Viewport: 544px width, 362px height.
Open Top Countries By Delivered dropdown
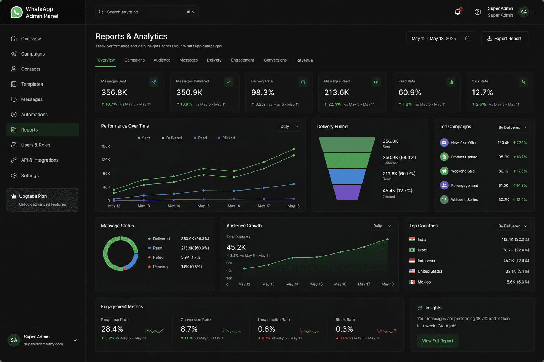coord(512,226)
